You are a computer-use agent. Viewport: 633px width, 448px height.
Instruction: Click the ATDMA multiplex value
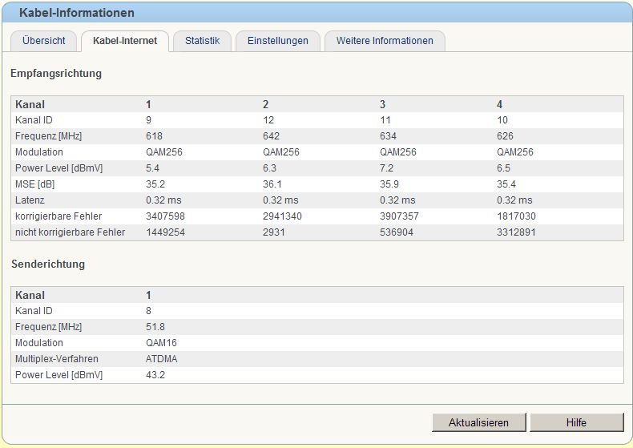pyautogui.click(x=162, y=359)
